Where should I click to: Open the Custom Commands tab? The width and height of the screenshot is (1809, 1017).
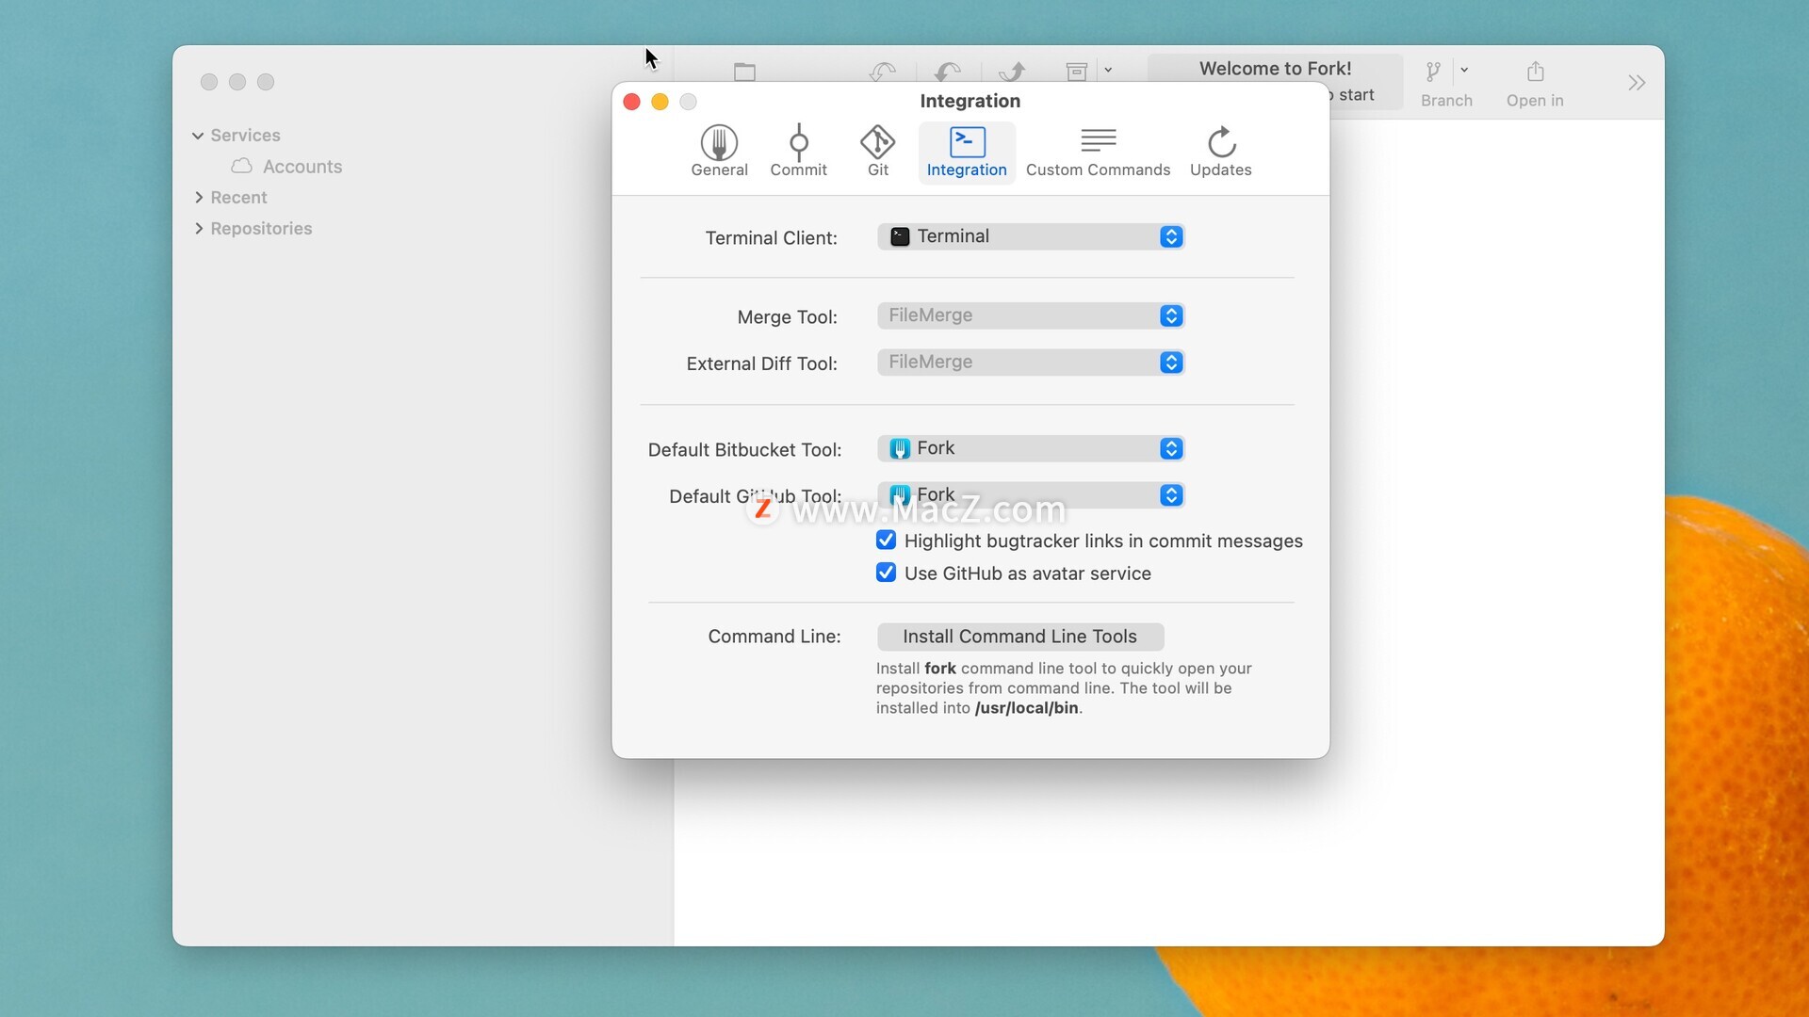[x=1098, y=152]
